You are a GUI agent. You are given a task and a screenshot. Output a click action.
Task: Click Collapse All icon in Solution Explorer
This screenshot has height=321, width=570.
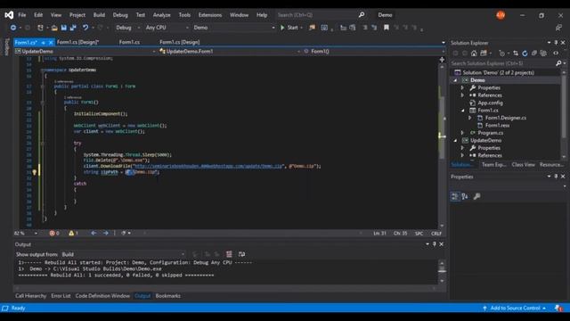pyautogui.click(x=534, y=53)
